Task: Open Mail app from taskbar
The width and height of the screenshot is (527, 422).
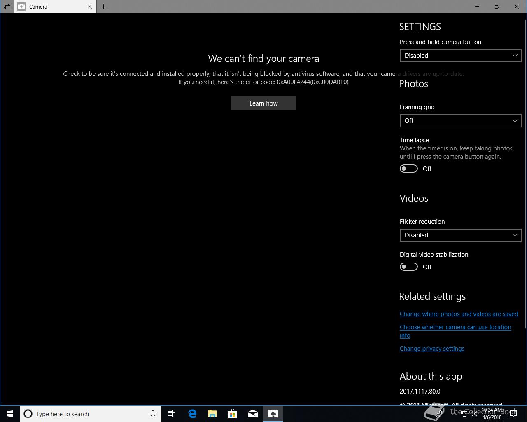Action: coord(253,414)
